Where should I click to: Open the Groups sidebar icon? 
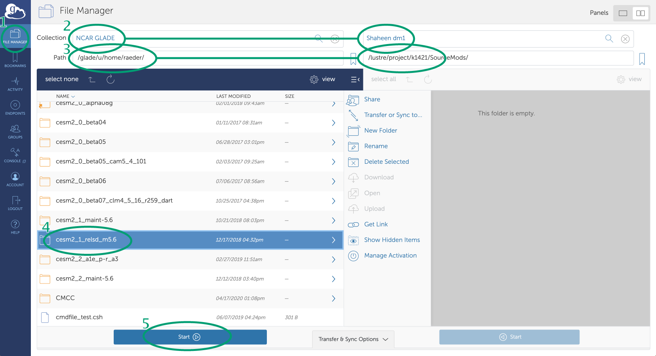pos(15,131)
